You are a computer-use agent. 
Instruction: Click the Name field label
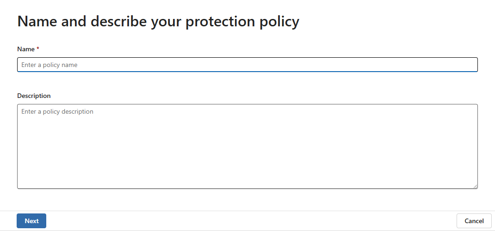[26, 49]
